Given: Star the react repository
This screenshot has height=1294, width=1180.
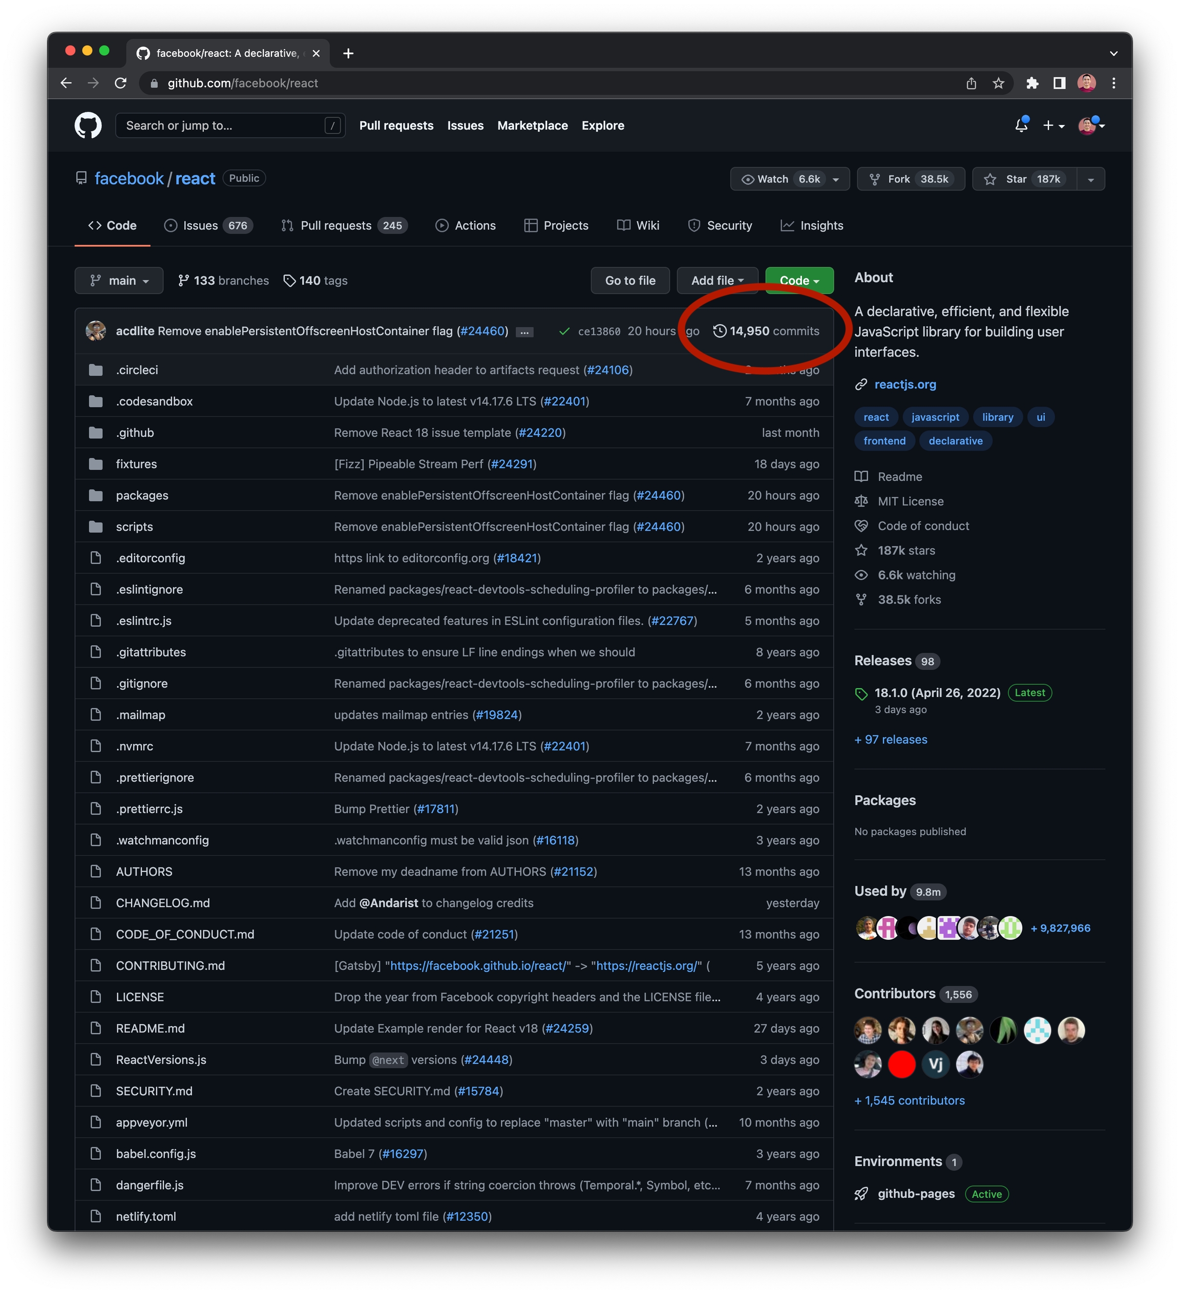Looking at the screenshot, I should [1025, 179].
